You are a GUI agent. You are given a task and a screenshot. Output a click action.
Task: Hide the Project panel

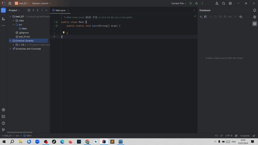(x=46, y=10)
